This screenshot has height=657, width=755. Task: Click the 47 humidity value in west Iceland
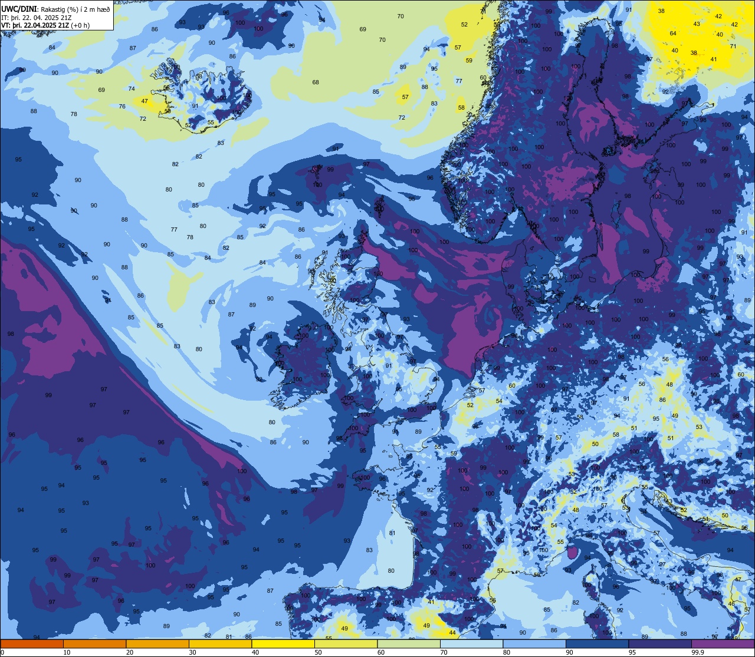coord(145,101)
